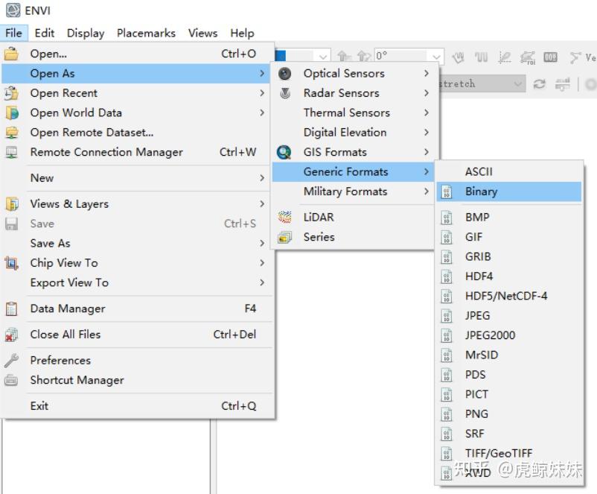This screenshot has width=597, height=494.
Task: Click the Data Manager clipboard icon
Action: pos(11,308)
